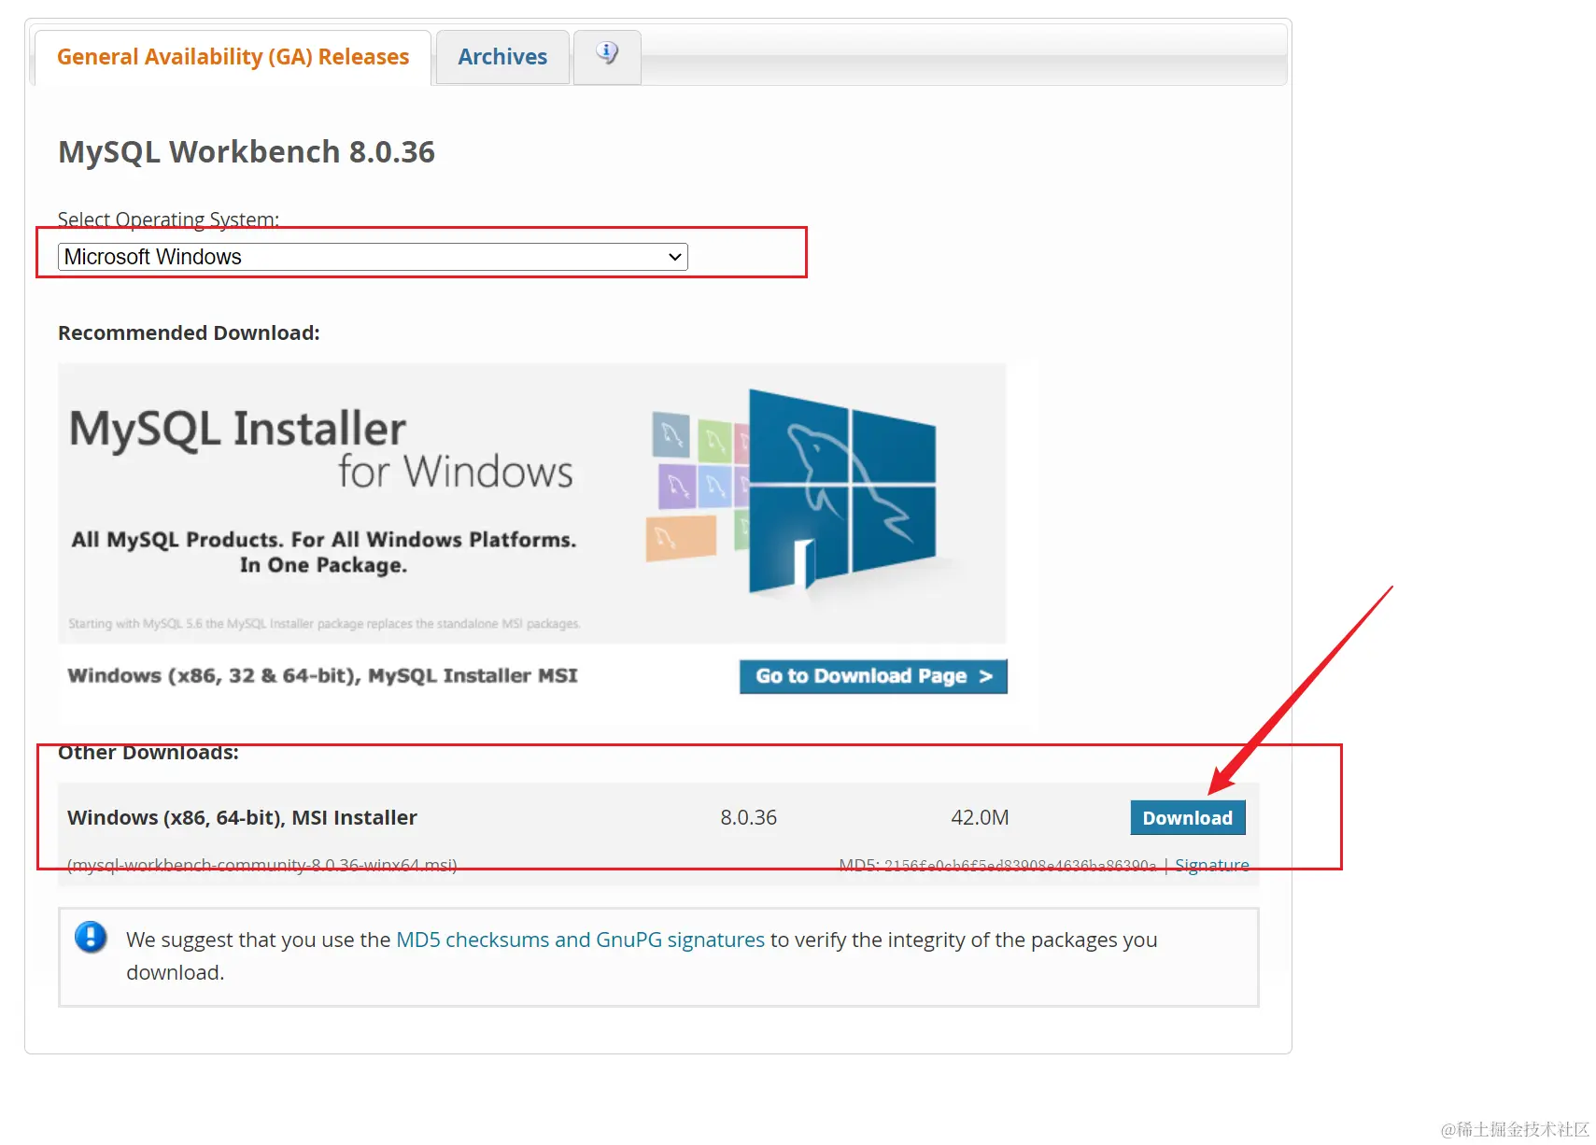Click the Recommended Download label
This screenshot has width=1596, height=1145.
pos(189,333)
